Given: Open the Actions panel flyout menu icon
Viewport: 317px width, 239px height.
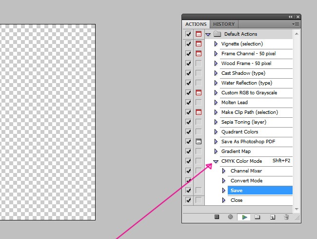Looking at the screenshot, I should (295, 24).
